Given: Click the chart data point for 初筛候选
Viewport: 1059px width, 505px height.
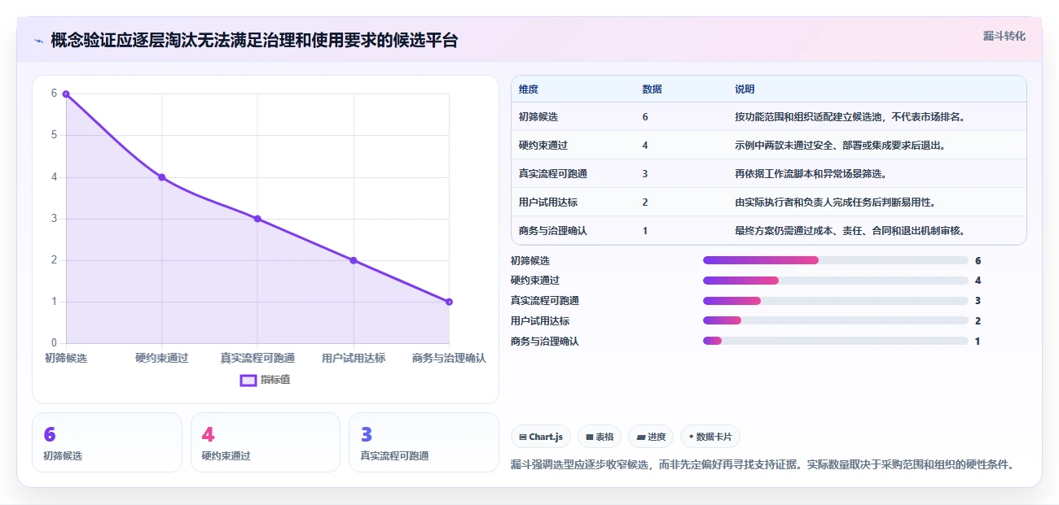Looking at the screenshot, I should [66, 94].
